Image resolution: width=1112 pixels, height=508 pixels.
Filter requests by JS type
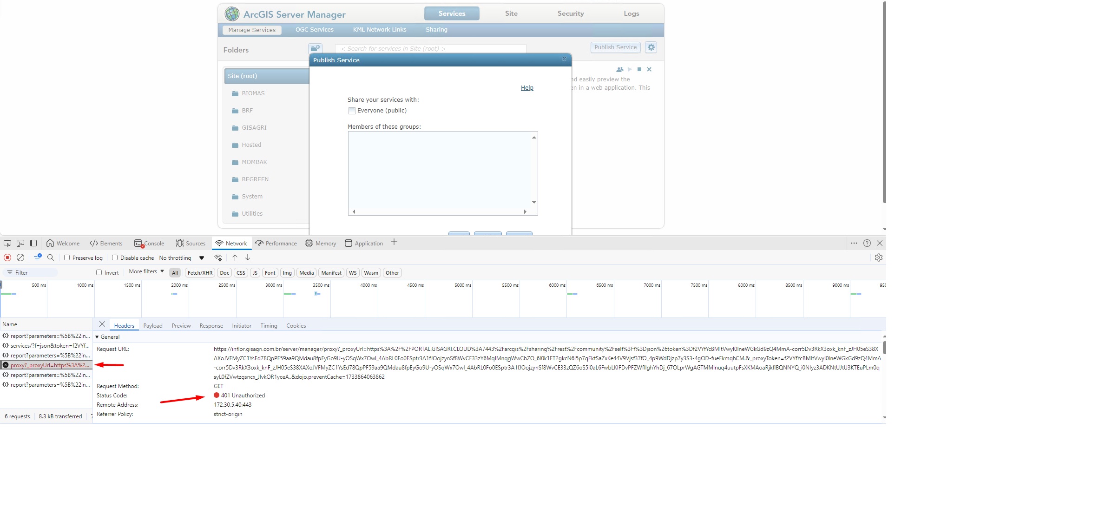tap(255, 273)
